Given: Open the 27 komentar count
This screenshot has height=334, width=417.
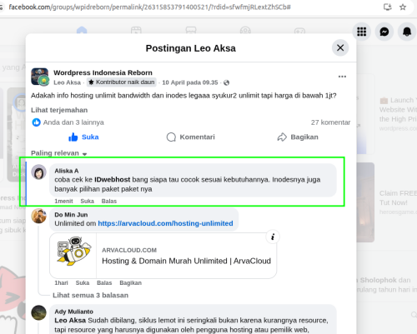Looking at the screenshot, I should (330, 122).
